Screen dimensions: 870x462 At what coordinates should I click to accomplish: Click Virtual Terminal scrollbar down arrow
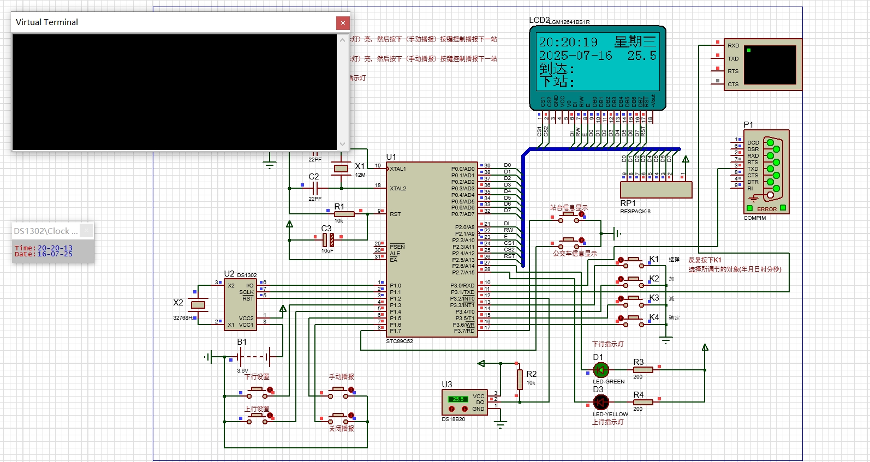(343, 144)
